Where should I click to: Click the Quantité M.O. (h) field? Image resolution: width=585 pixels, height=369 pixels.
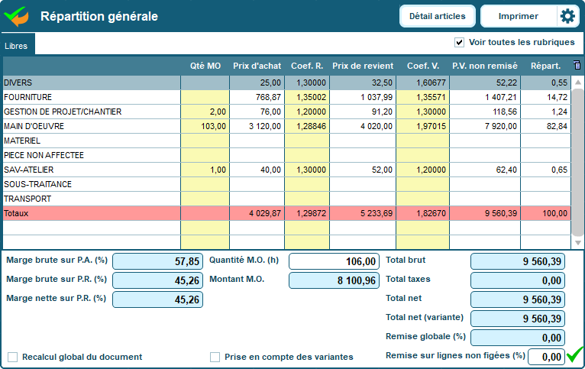(x=334, y=261)
